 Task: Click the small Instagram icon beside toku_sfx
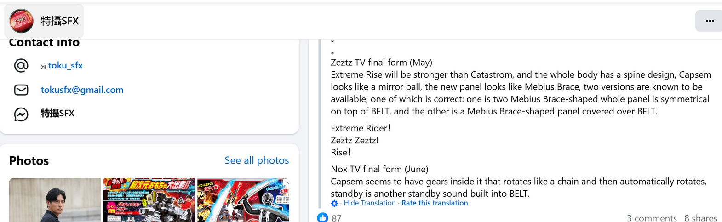tap(43, 67)
